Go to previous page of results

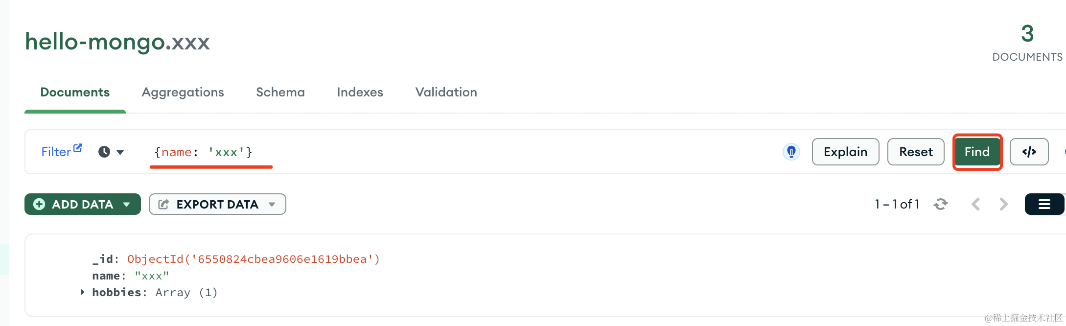point(975,204)
